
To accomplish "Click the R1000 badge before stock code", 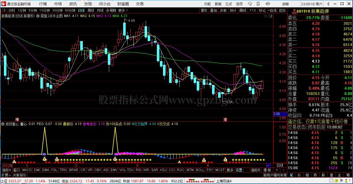I will click(294, 11).
